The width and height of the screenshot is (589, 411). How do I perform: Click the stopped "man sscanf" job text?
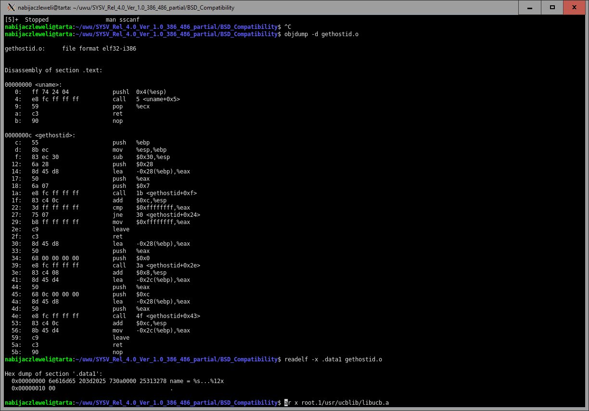point(122,20)
